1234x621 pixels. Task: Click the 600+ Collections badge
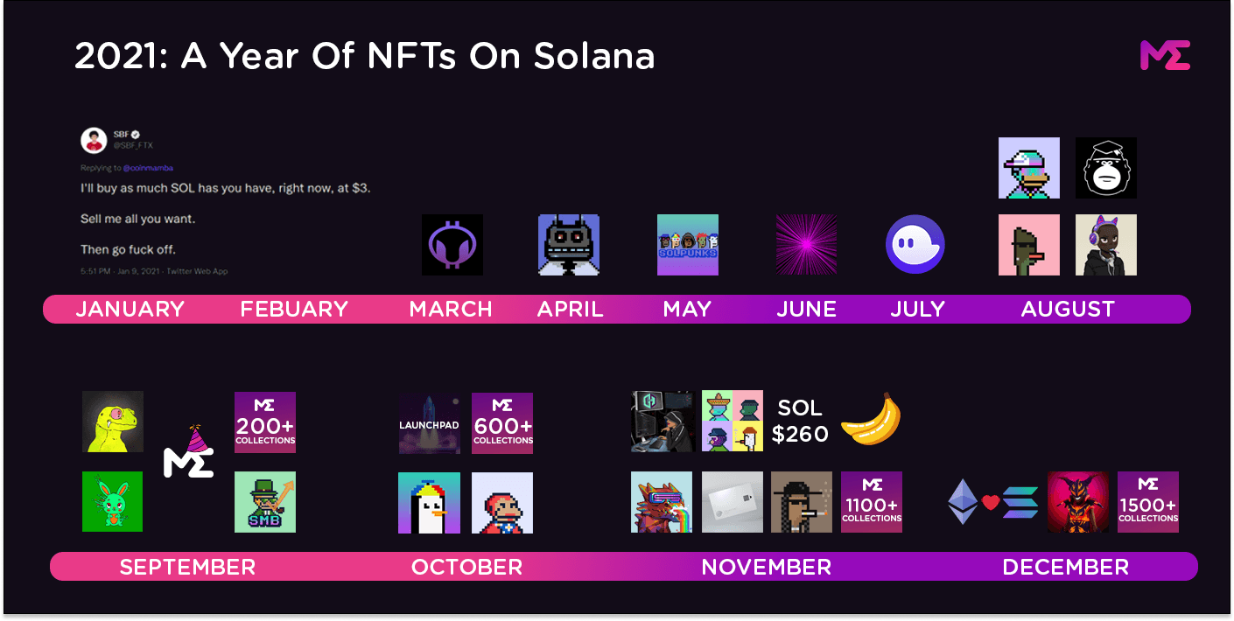502,423
